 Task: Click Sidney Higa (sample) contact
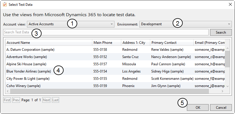click(167, 71)
